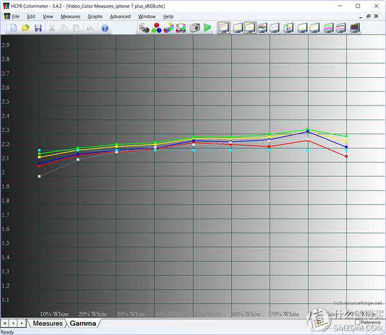
Task: Toggle the Reference checkbox
Action: [x=357, y=322]
